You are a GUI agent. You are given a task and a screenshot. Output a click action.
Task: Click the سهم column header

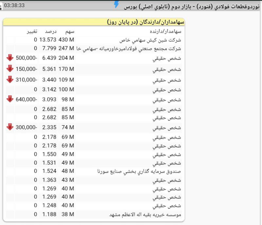click(69, 32)
